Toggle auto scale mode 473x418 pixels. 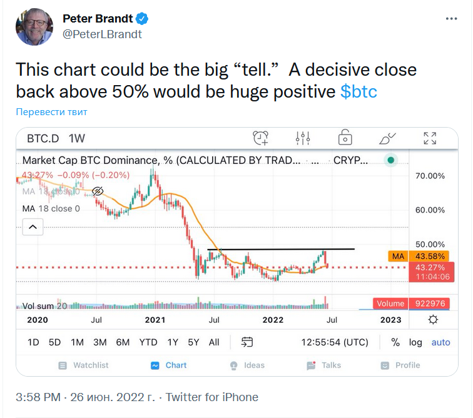[x=440, y=342]
